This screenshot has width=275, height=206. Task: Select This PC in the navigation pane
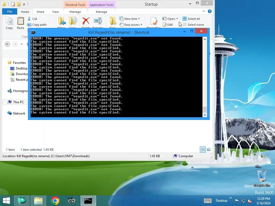coord(16,102)
